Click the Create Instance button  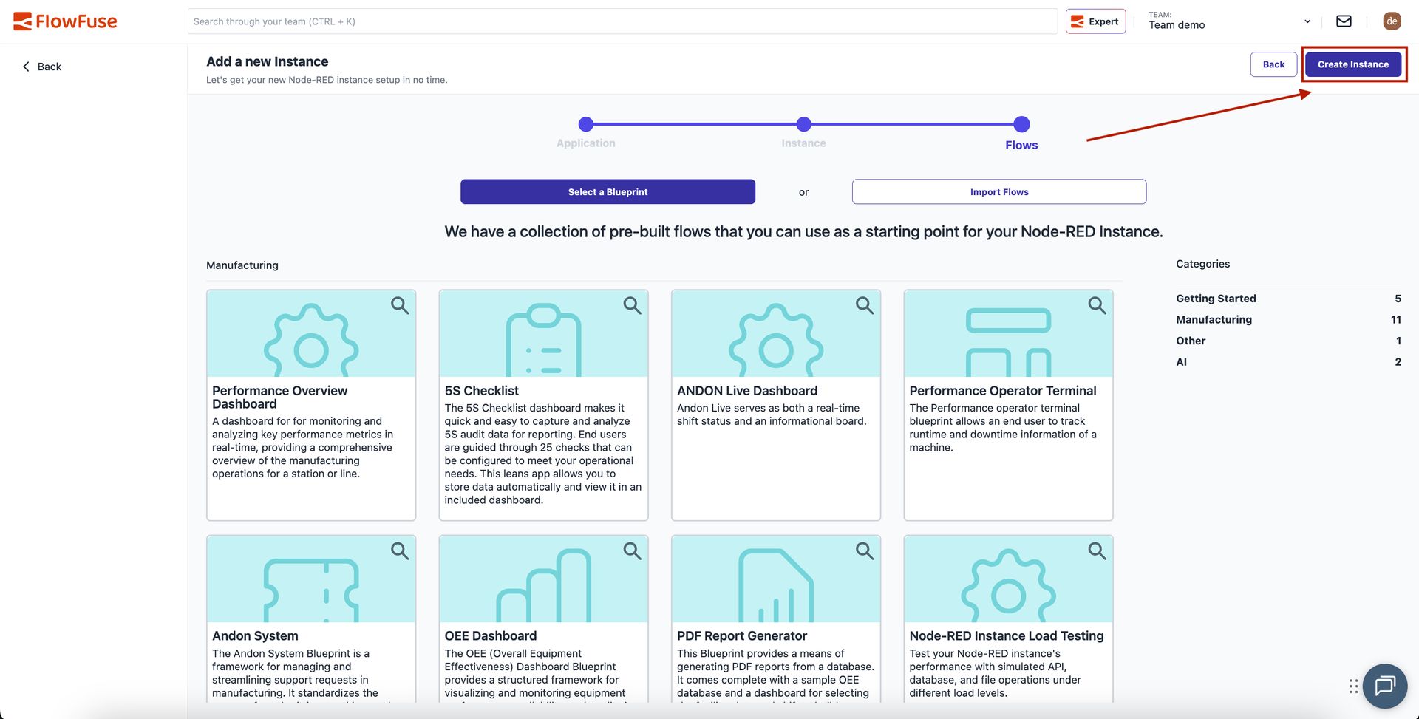click(x=1352, y=64)
